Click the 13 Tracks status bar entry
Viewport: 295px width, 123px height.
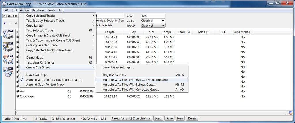[41, 119]
